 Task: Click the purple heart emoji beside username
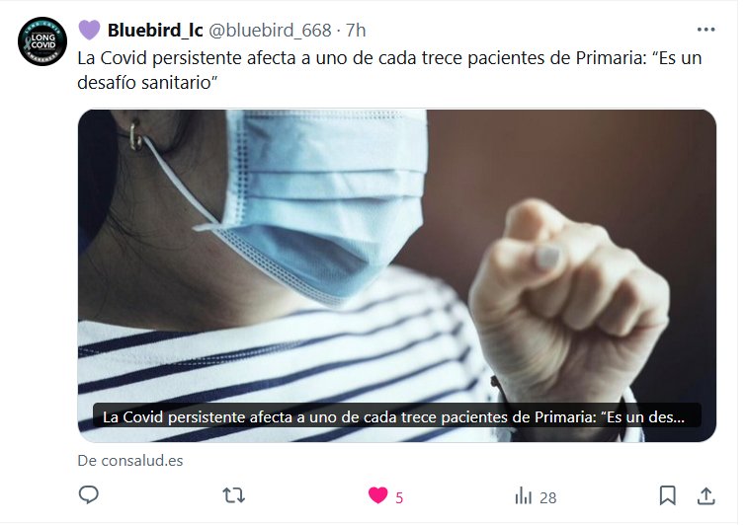click(89, 30)
